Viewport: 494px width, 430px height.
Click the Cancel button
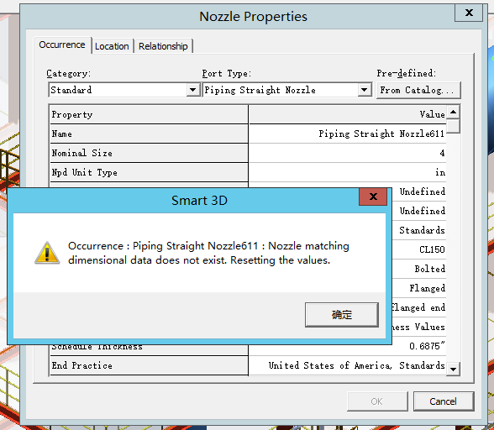click(444, 401)
